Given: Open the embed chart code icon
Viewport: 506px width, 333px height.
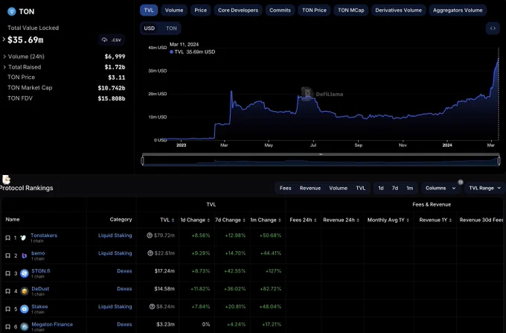Looking at the screenshot, I should 493,28.
